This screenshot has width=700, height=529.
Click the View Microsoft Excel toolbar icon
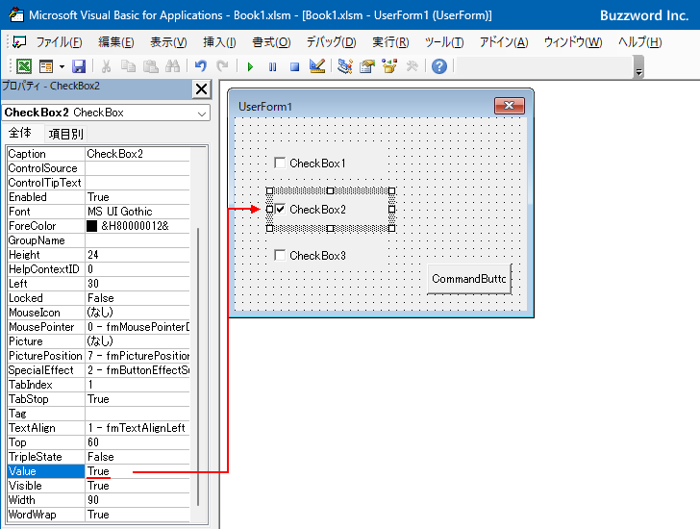pos(24,66)
